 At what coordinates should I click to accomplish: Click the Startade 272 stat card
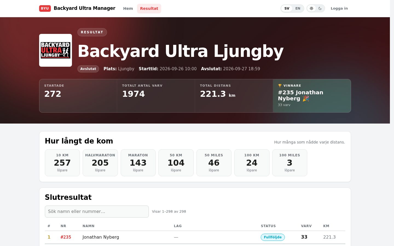pyautogui.click(x=78, y=96)
